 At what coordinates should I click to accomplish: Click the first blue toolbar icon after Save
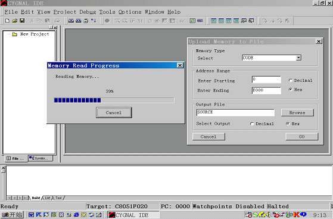coord(71,21)
